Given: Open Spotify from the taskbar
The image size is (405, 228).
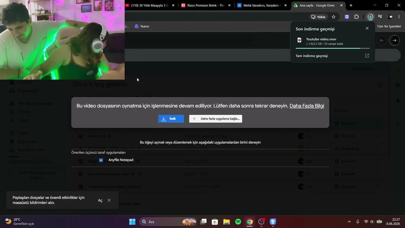Looking at the screenshot, I should (x=238, y=222).
